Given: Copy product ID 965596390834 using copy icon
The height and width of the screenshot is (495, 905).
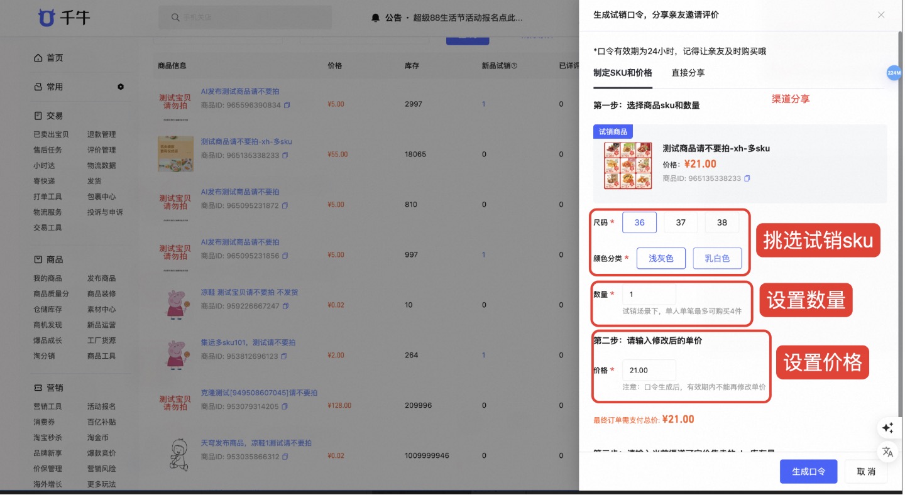Looking at the screenshot, I should 287,105.
